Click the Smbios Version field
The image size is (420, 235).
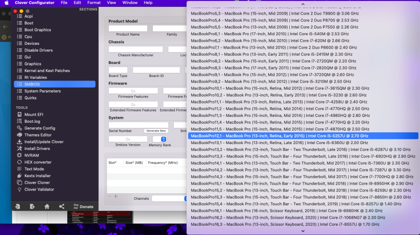[x=128, y=139]
